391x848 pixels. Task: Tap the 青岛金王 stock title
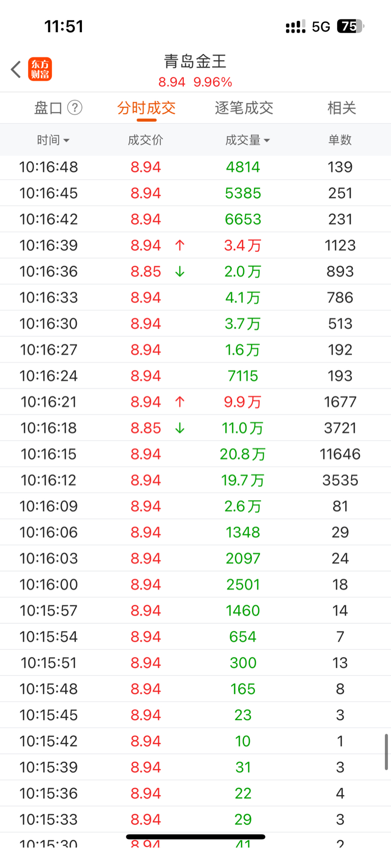point(195,61)
